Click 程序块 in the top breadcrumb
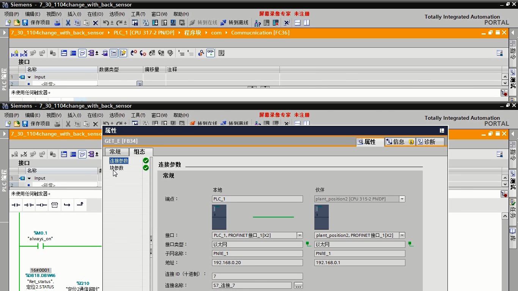This screenshot has width=518, height=291. point(193,33)
